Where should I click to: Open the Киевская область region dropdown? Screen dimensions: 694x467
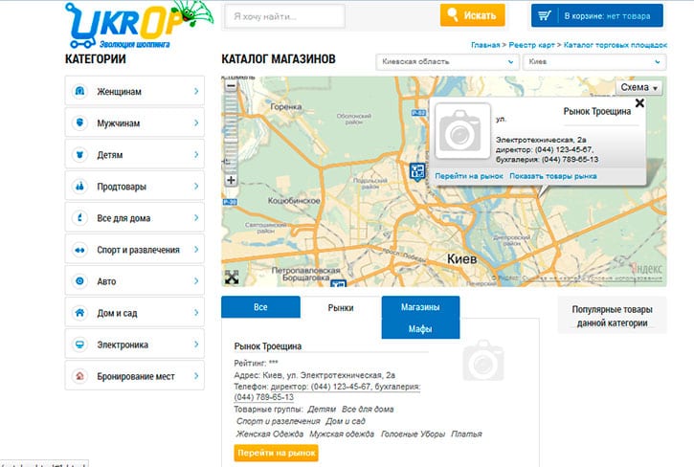(x=445, y=60)
